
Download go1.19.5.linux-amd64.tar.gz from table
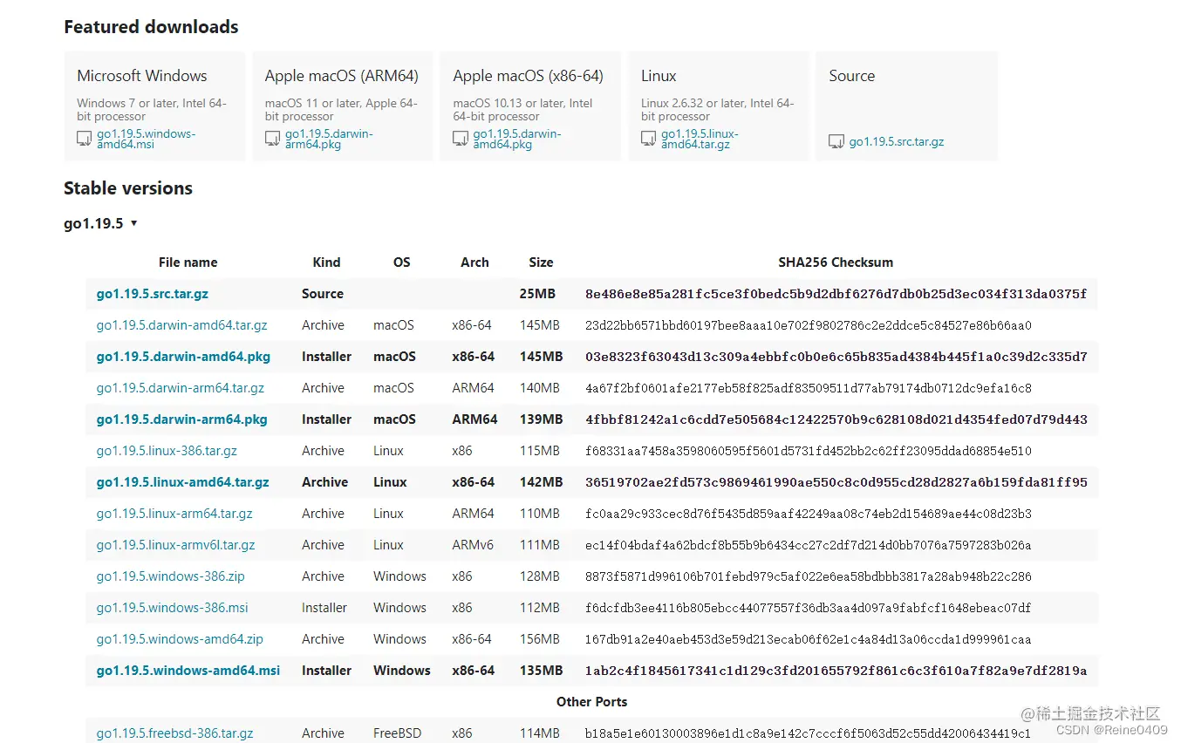point(183,482)
